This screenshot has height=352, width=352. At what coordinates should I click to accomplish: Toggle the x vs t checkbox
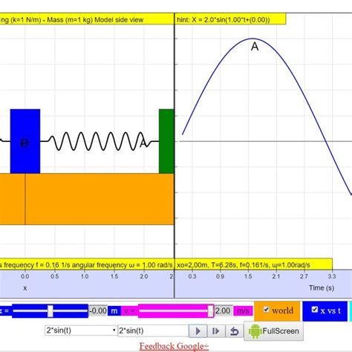[x=315, y=310]
